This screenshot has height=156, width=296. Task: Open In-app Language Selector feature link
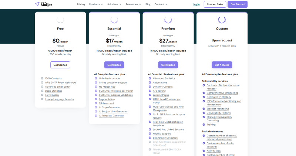(60, 99)
